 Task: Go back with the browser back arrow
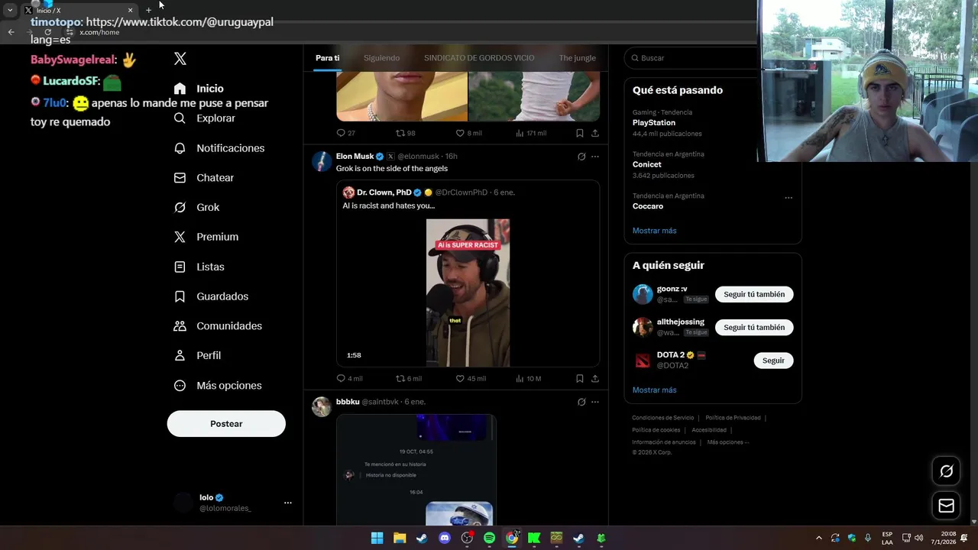click(x=11, y=32)
